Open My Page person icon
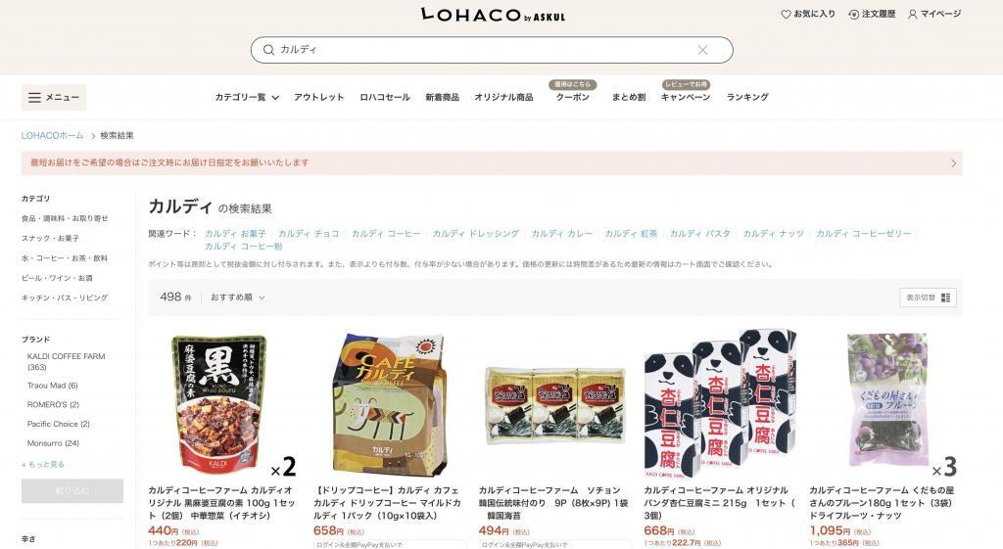Viewport: 1003px width, 549px height. click(912, 14)
